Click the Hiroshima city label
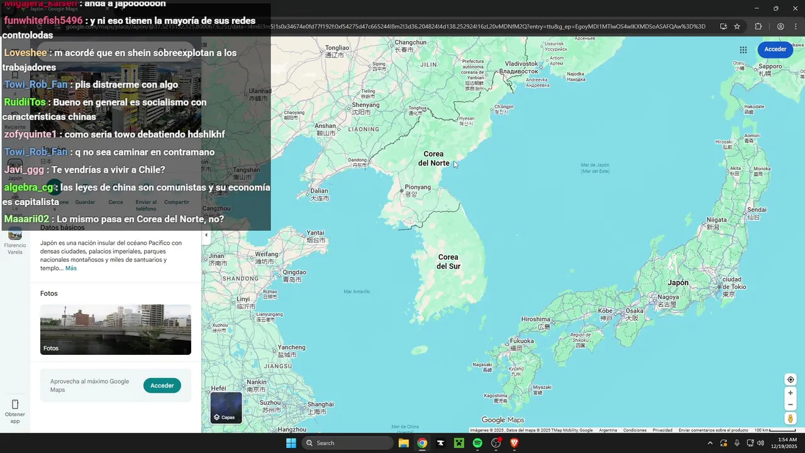805x453 pixels. click(535, 320)
